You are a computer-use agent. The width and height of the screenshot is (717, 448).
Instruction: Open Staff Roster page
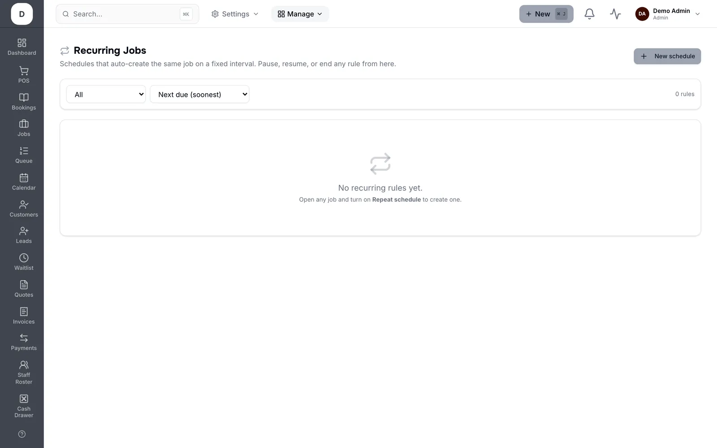point(24,373)
